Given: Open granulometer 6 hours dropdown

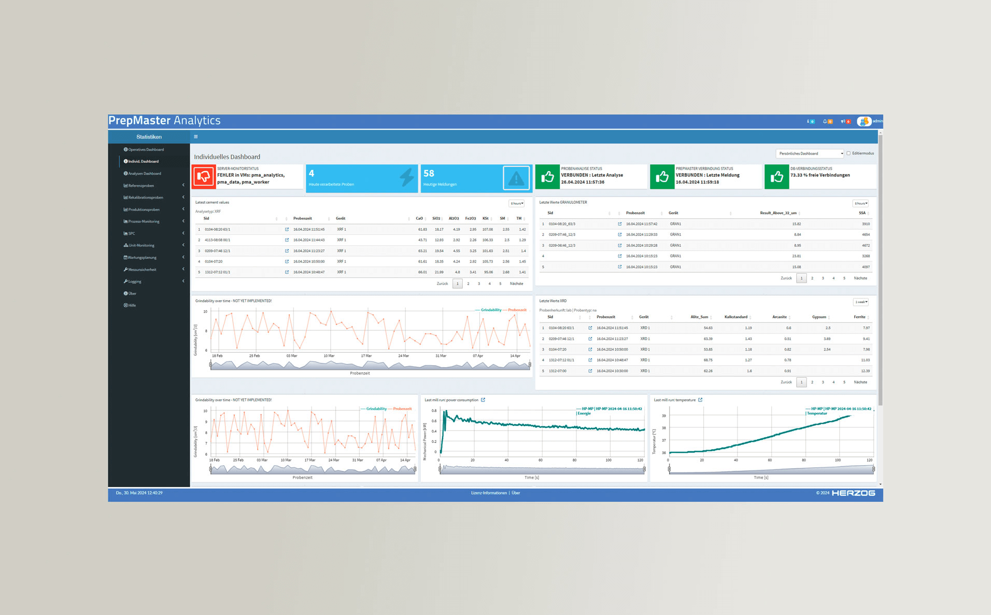Looking at the screenshot, I should pos(860,203).
